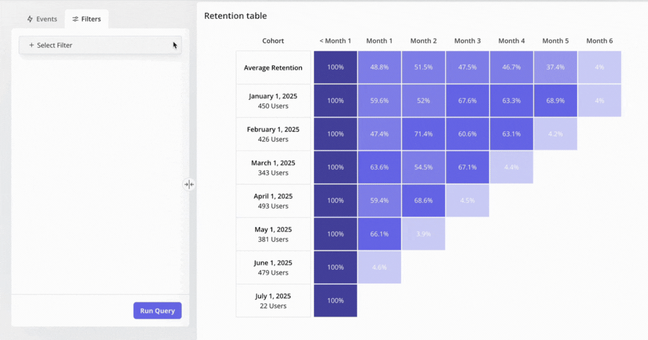
Task: Click the 37.4% average retention cell
Action: [555, 67]
